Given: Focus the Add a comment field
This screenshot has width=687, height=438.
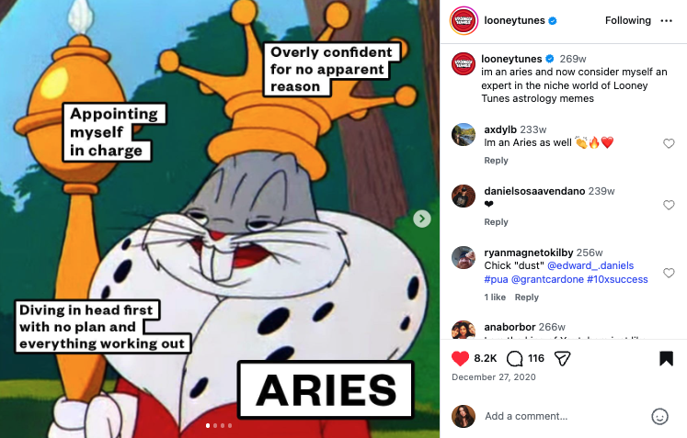Looking at the screenshot, I should point(565,416).
